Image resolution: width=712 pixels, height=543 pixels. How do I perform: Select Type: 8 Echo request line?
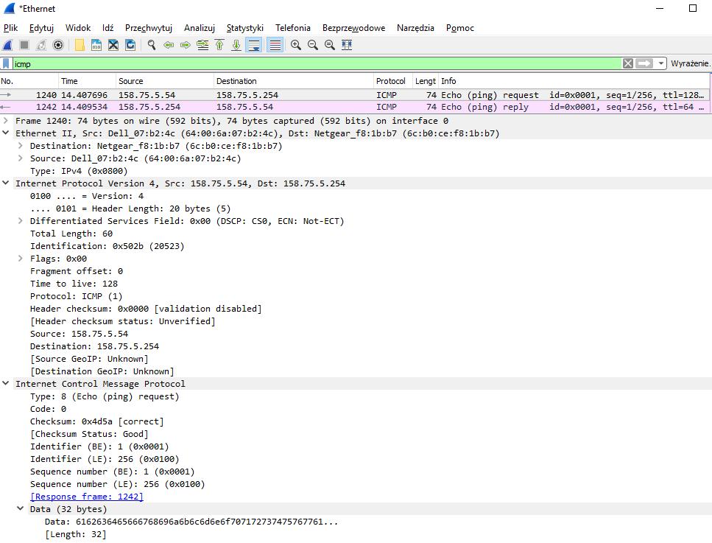click(105, 396)
